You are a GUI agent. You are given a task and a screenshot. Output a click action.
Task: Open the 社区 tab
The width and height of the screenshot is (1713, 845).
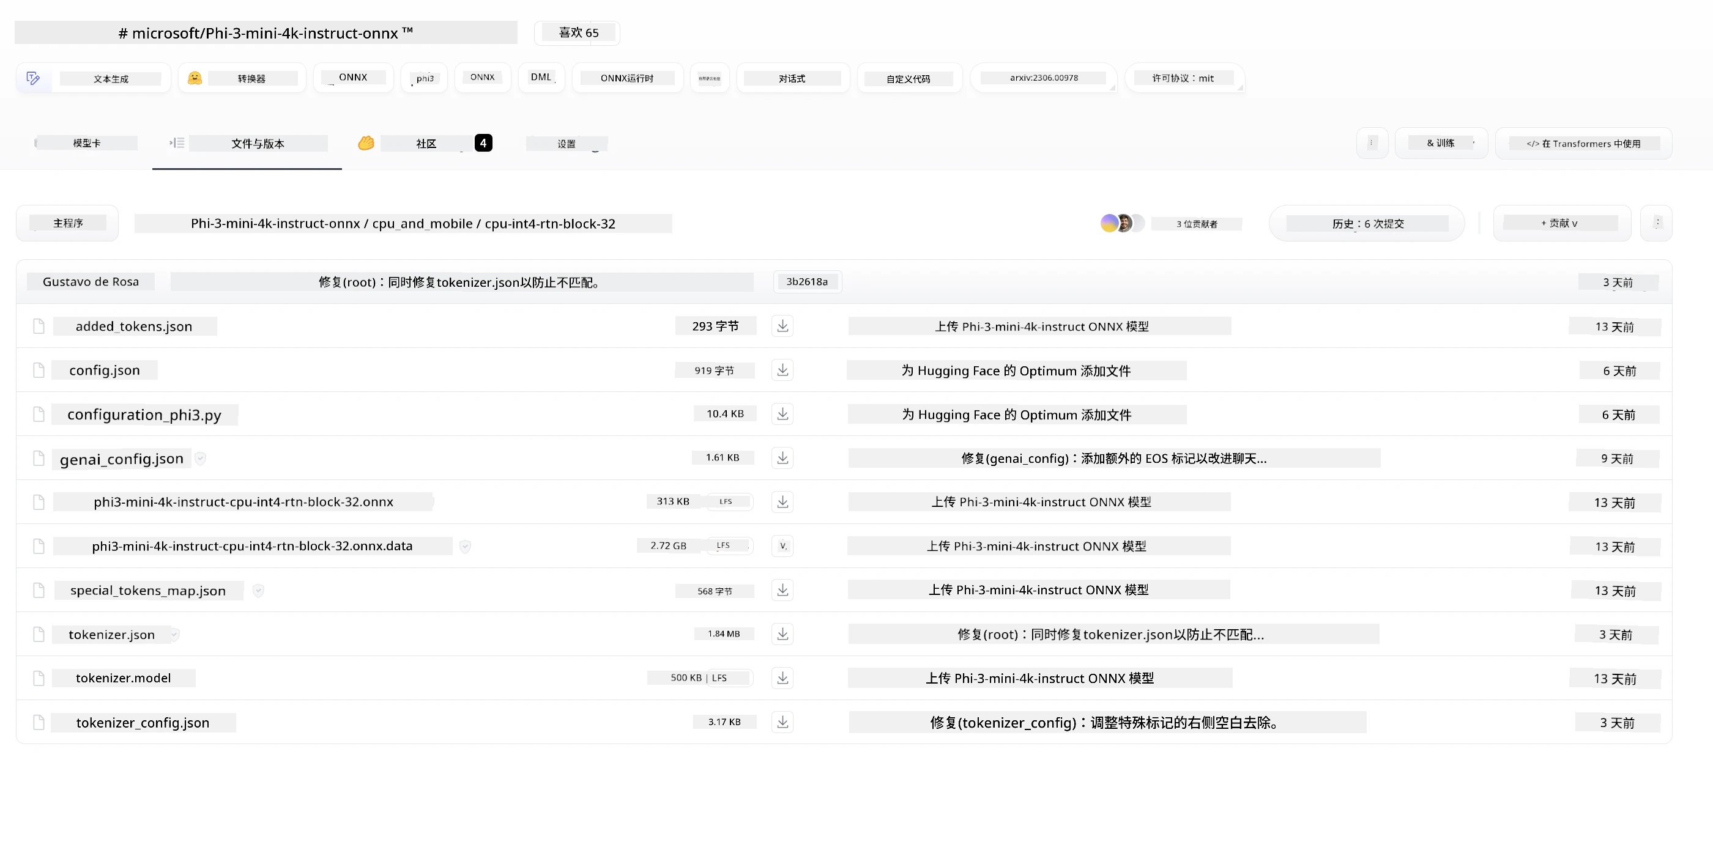[425, 143]
